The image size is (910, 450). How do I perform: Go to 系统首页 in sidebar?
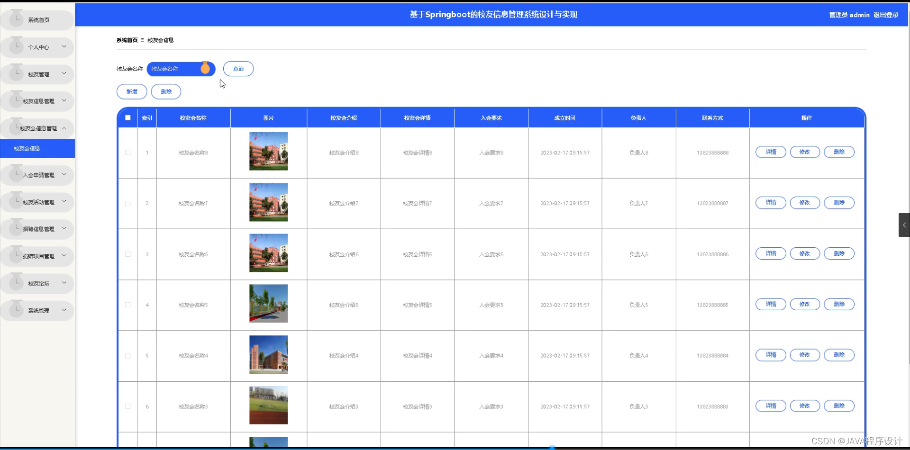coord(37,20)
